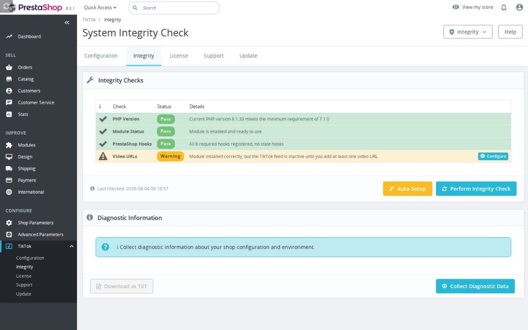Click the International globe icon

pos(9,192)
